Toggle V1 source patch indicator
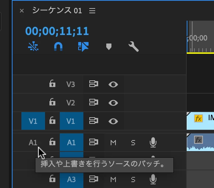The height and width of the screenshot is (188, 214). (x=33, y=121)
